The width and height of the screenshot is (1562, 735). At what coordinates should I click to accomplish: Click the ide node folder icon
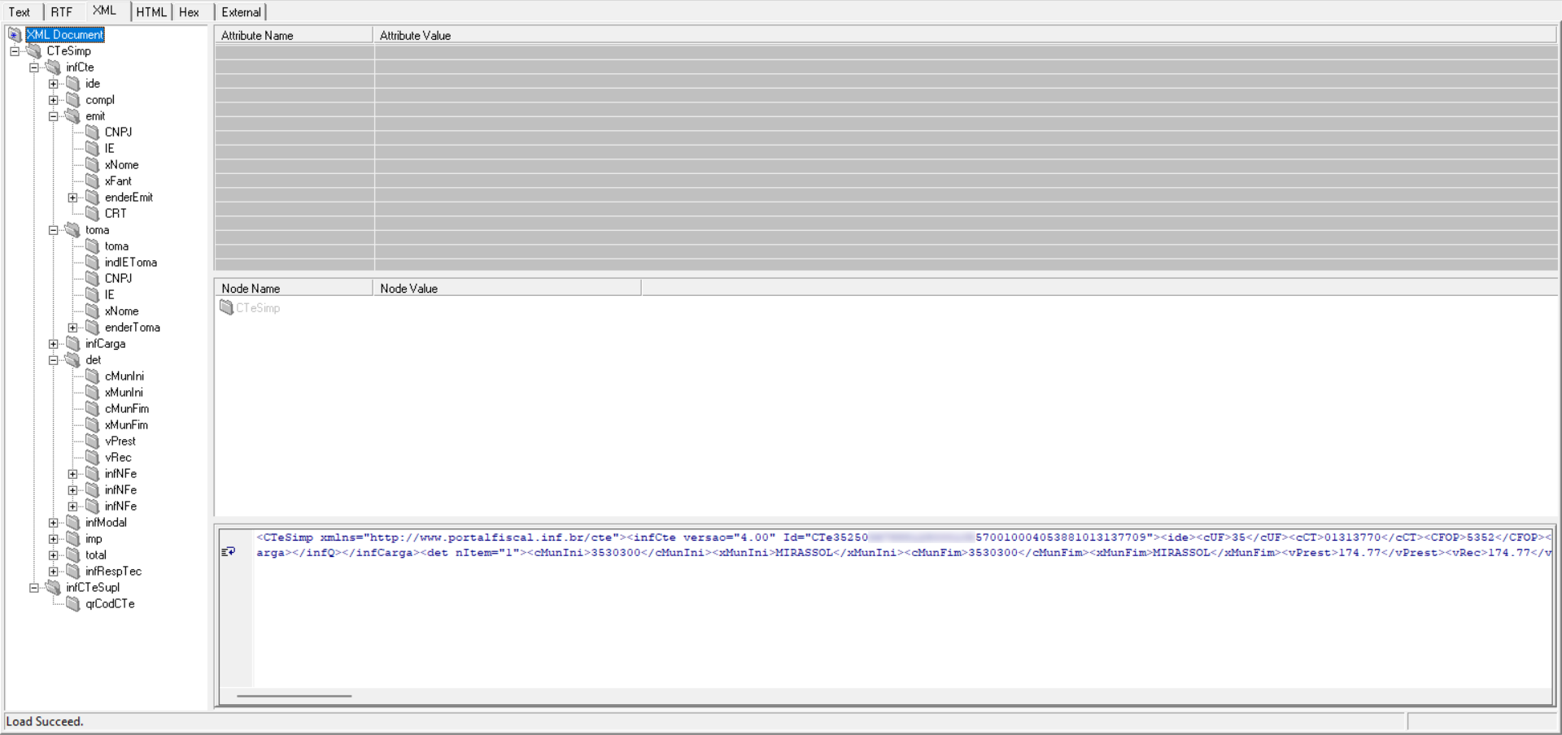(73, 83)
